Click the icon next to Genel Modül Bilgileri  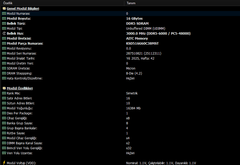pos(4,9)
